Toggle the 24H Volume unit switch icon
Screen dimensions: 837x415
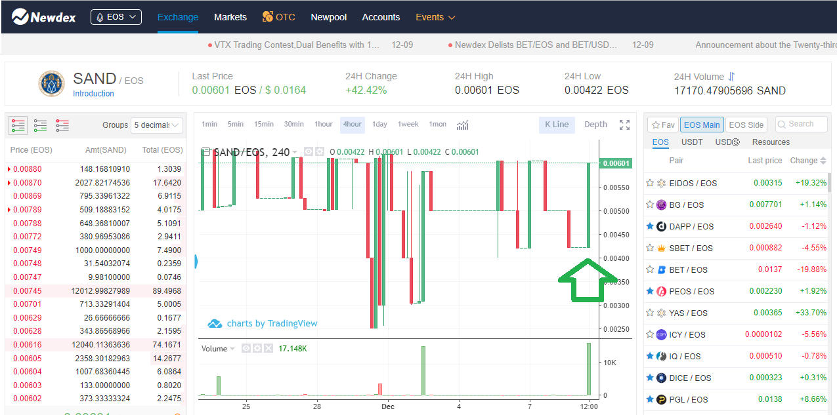coord(731,77)
